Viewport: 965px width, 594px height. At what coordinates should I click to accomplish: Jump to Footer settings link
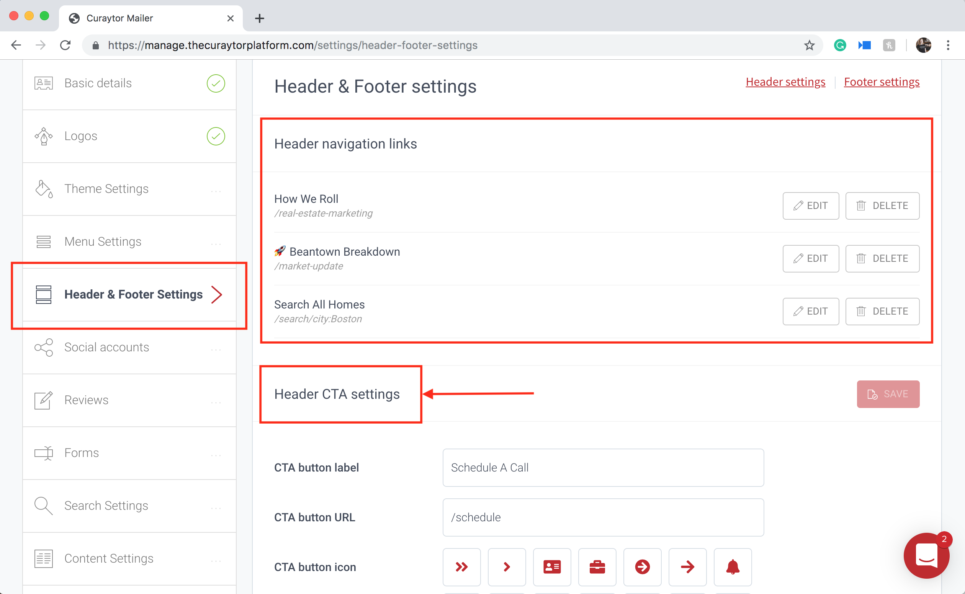pyautogui.click(x=882, y=82)
